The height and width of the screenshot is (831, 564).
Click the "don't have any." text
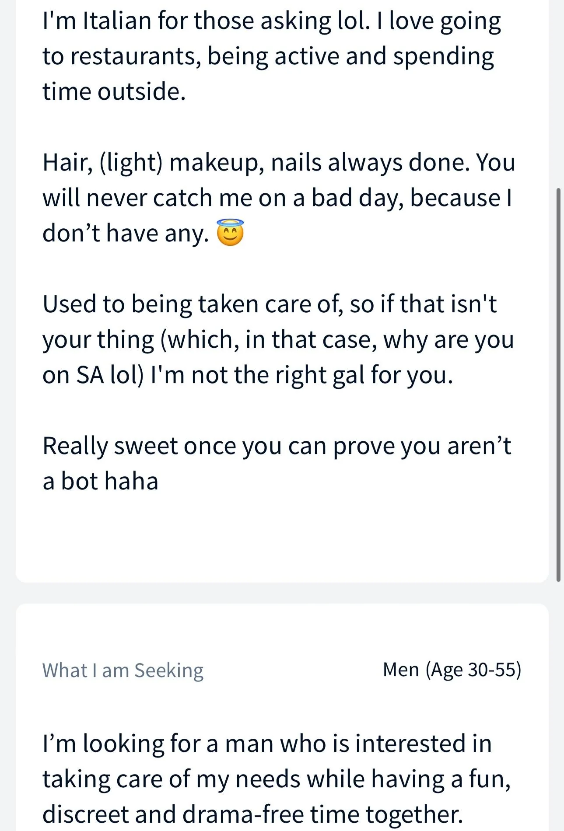126,233
